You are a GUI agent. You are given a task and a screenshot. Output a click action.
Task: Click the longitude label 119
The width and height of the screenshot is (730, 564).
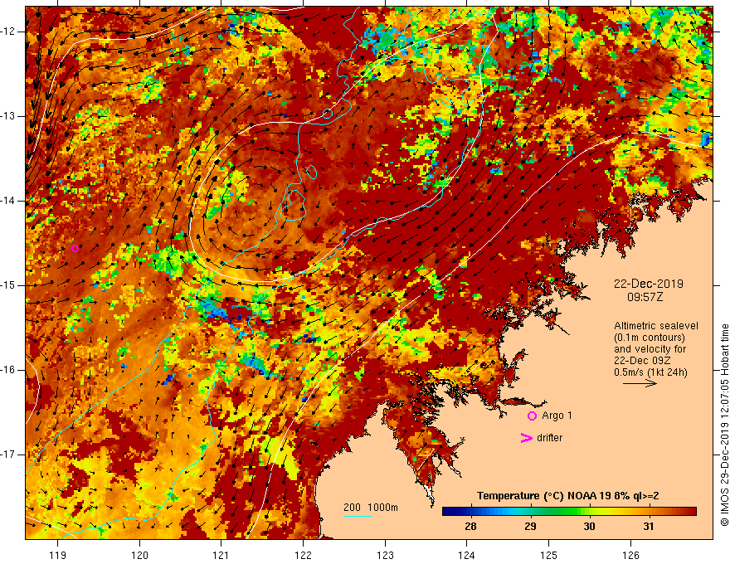coord(58,555)
